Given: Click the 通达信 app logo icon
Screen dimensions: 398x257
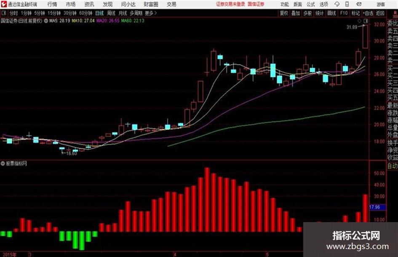Looking at the screenshot, I should pos(3,4).
